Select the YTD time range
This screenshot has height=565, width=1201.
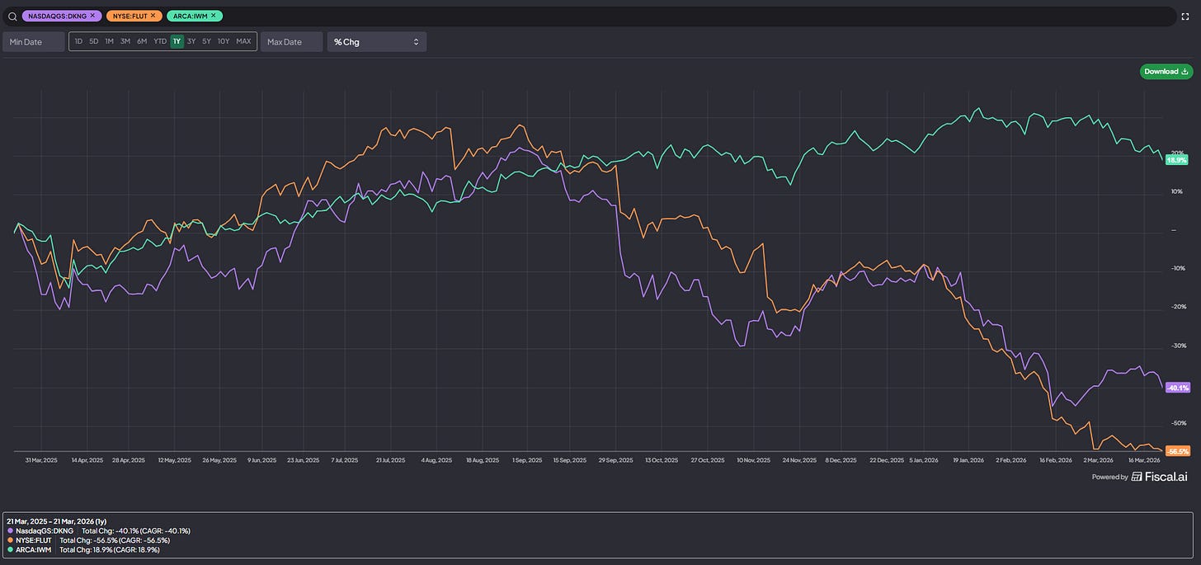coord(160,41)
